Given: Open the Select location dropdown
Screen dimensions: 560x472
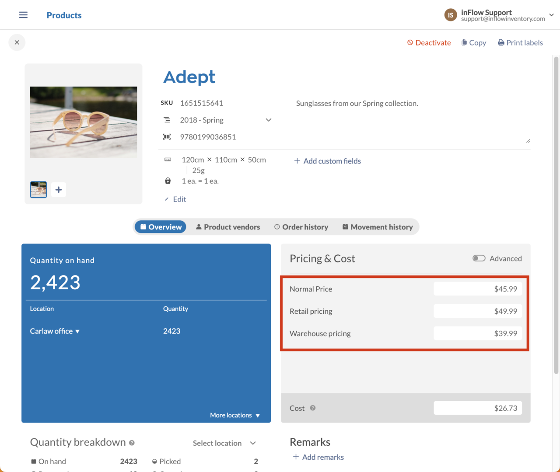Looking at the screenshot, I should pyautogui.click(x=225, y=443).
